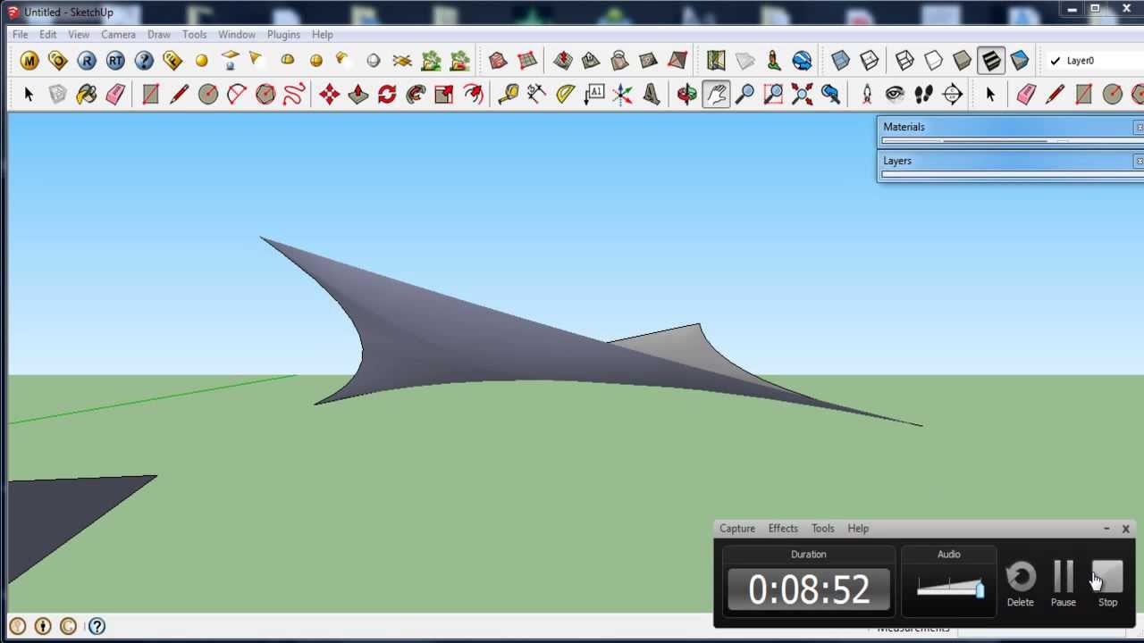Pause the screen recording
The image size is (1144, 643).
click(x=1063, y=584)
